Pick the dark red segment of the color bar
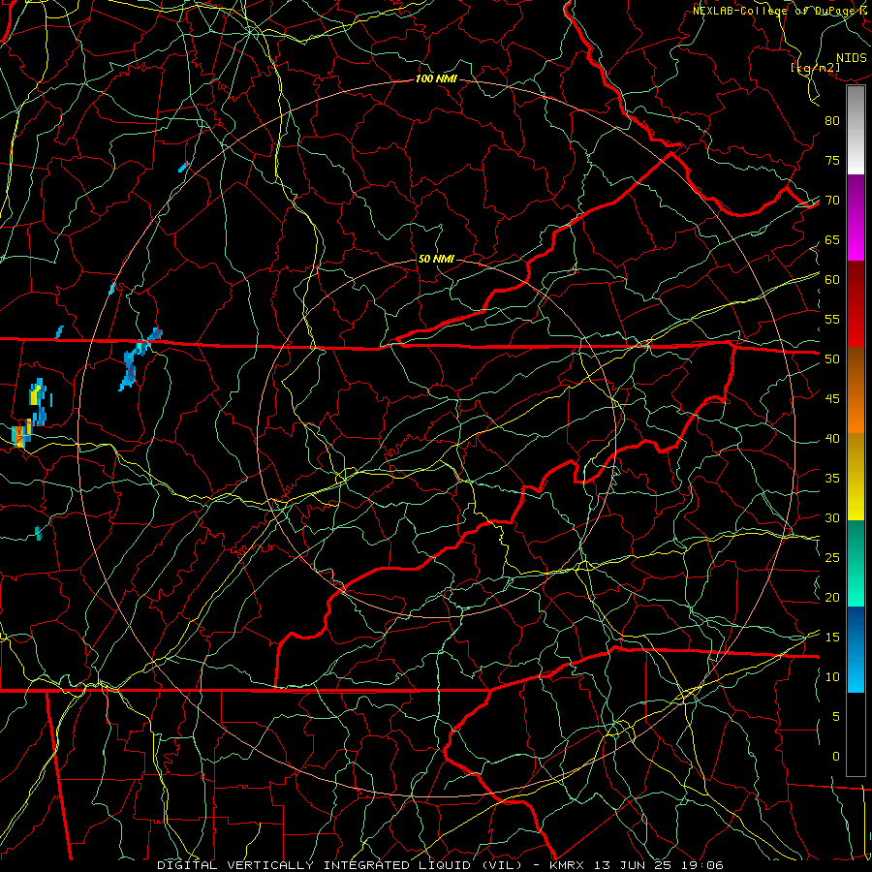Viewport: 872px width, 872px height. pyautogui.click(x=856, y=303)
